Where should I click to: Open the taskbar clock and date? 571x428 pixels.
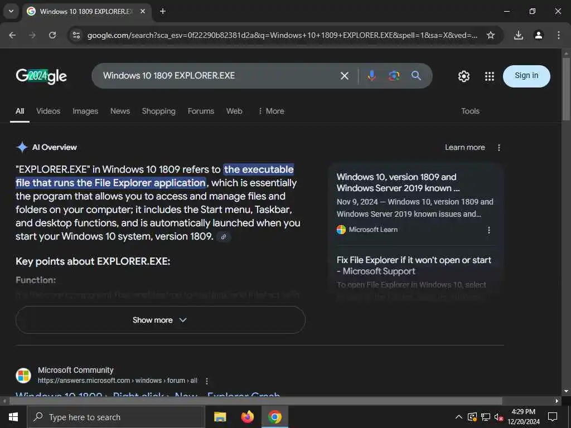pyautogui.click(x=523, y=417)
